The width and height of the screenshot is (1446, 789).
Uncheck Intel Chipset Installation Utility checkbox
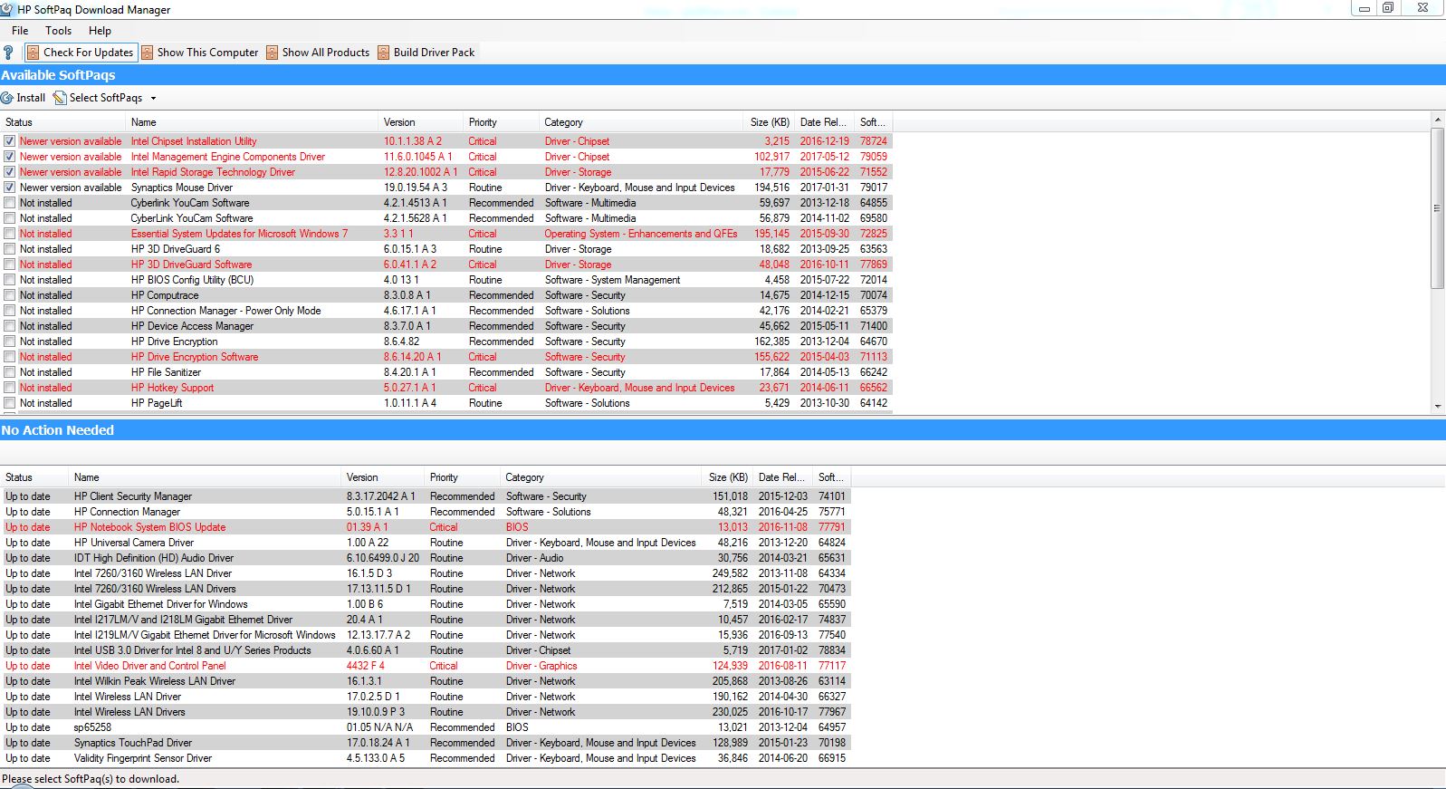coord(10,141)
